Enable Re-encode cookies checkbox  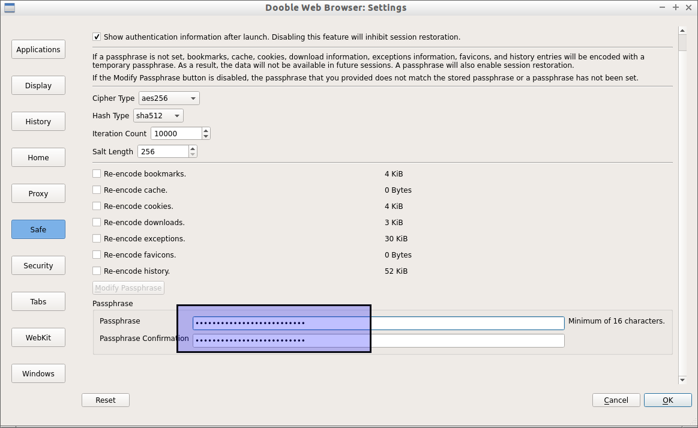97,206
